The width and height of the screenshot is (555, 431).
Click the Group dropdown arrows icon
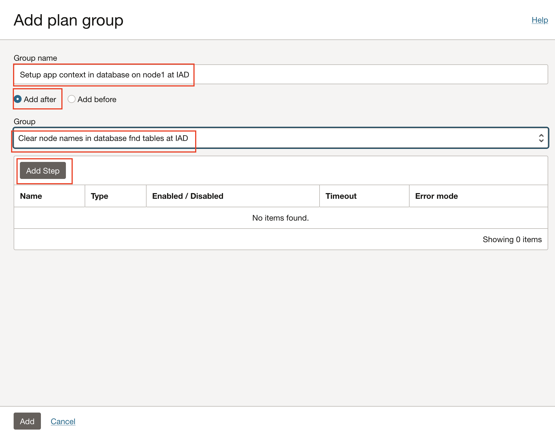coord(541,138)
